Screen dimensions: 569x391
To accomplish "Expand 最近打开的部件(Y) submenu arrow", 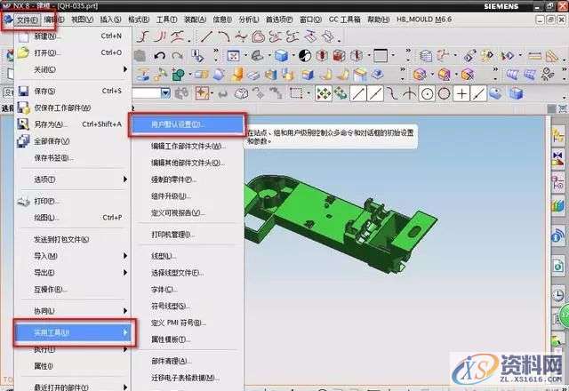I will tap(125, 387).
